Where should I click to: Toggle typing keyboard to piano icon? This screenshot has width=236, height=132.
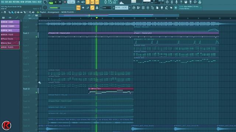78,7
